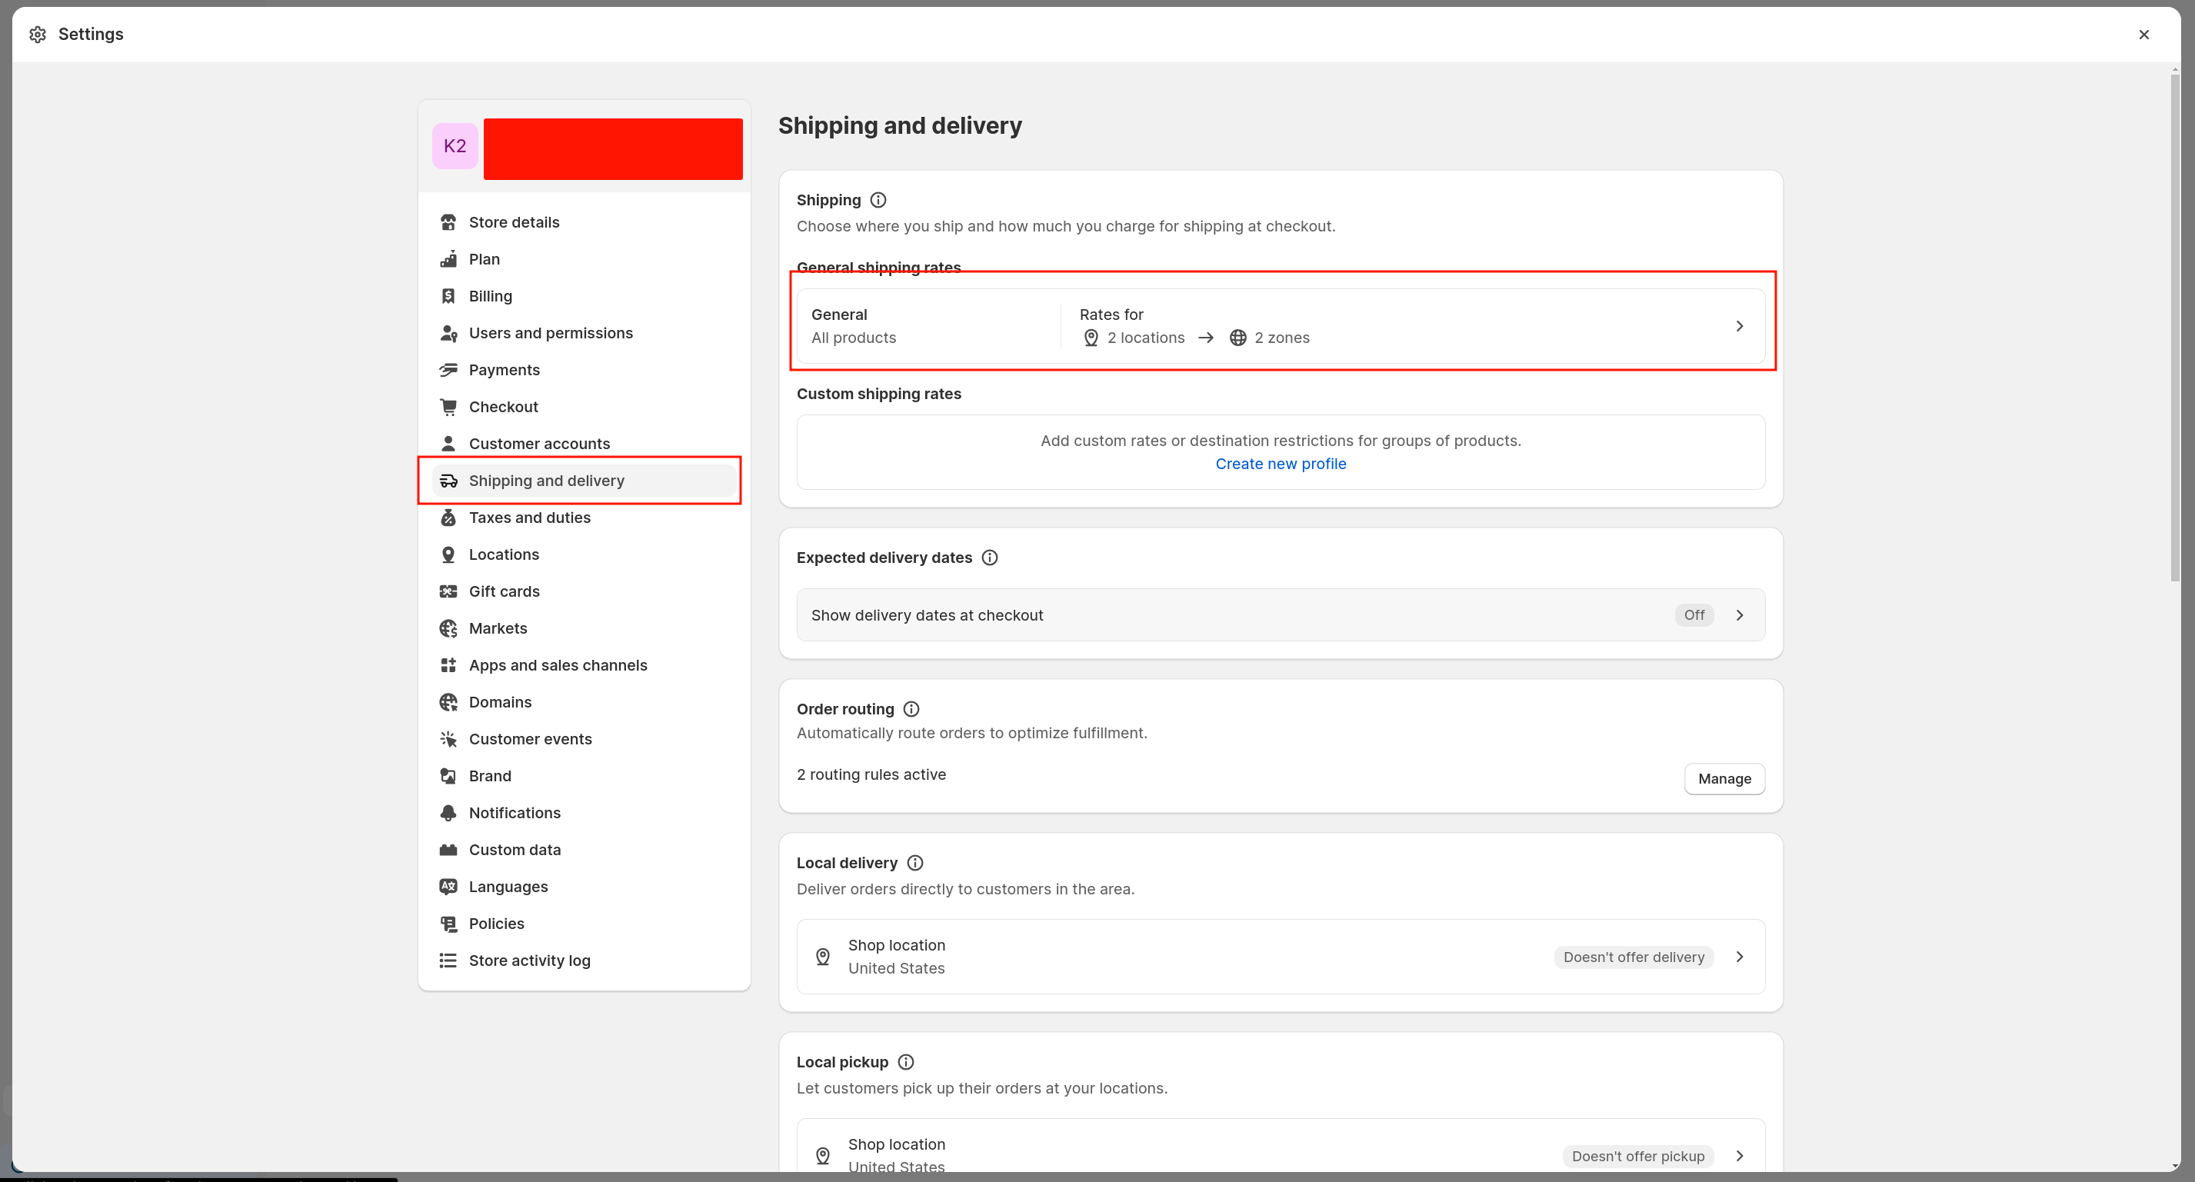Open Markets settings
This screenshot has width=2195, height=1182.
point(584,628)
